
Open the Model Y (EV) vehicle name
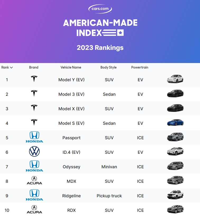coord(71,80)
